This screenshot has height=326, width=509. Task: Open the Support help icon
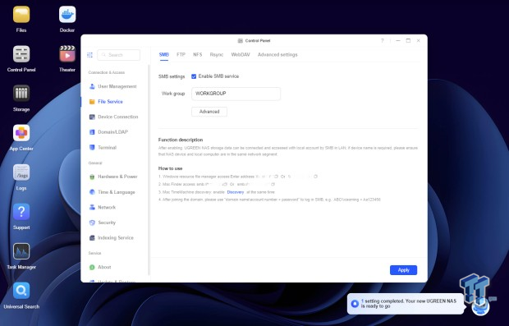click(21, 212)
